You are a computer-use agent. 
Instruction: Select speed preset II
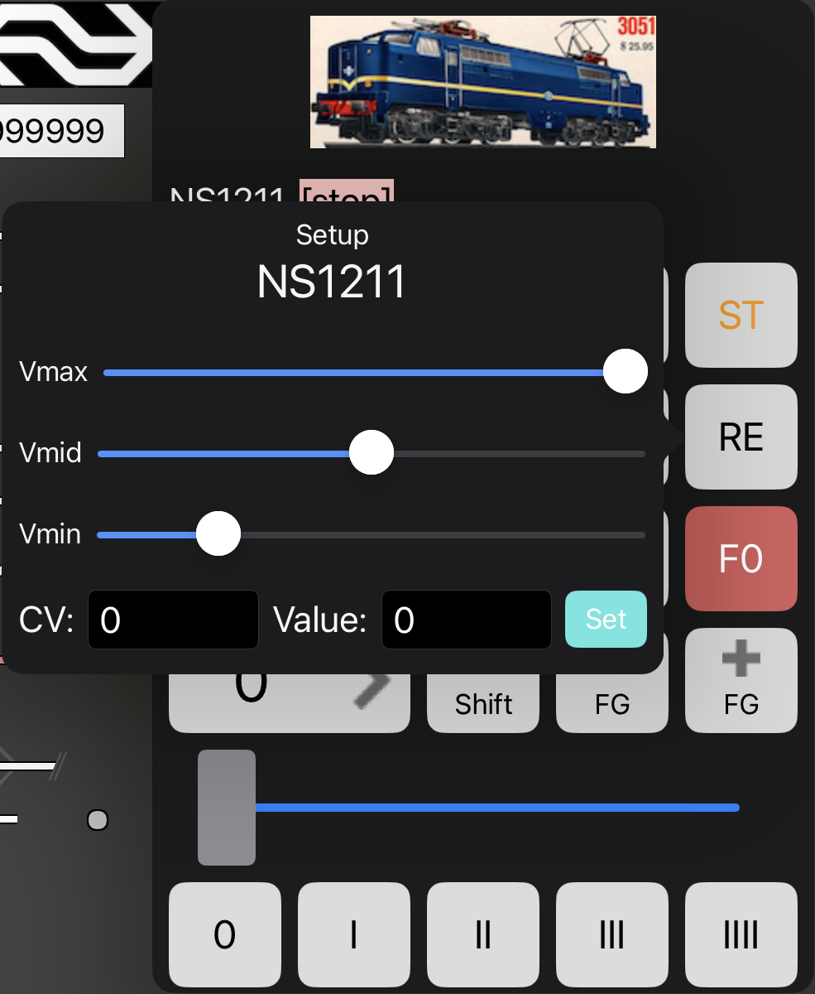coord(482,935)
